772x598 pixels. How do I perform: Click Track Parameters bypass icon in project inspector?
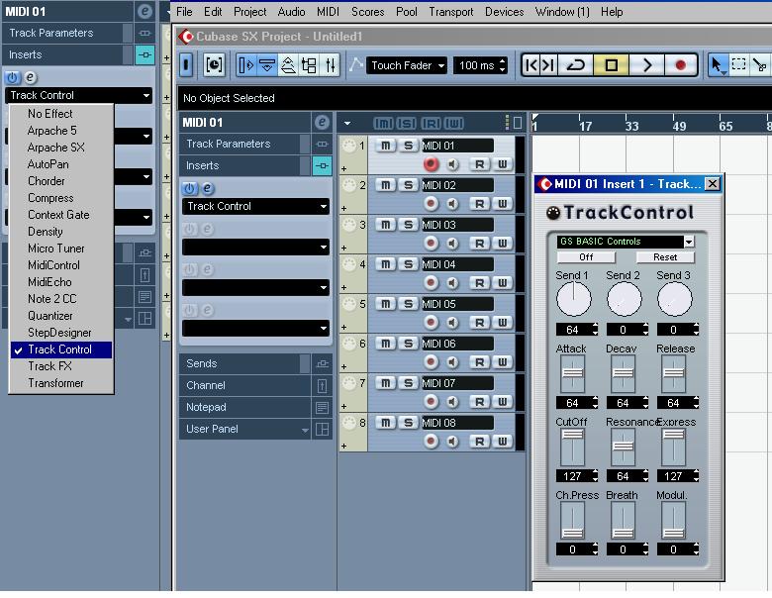click(x=322, y=144)
